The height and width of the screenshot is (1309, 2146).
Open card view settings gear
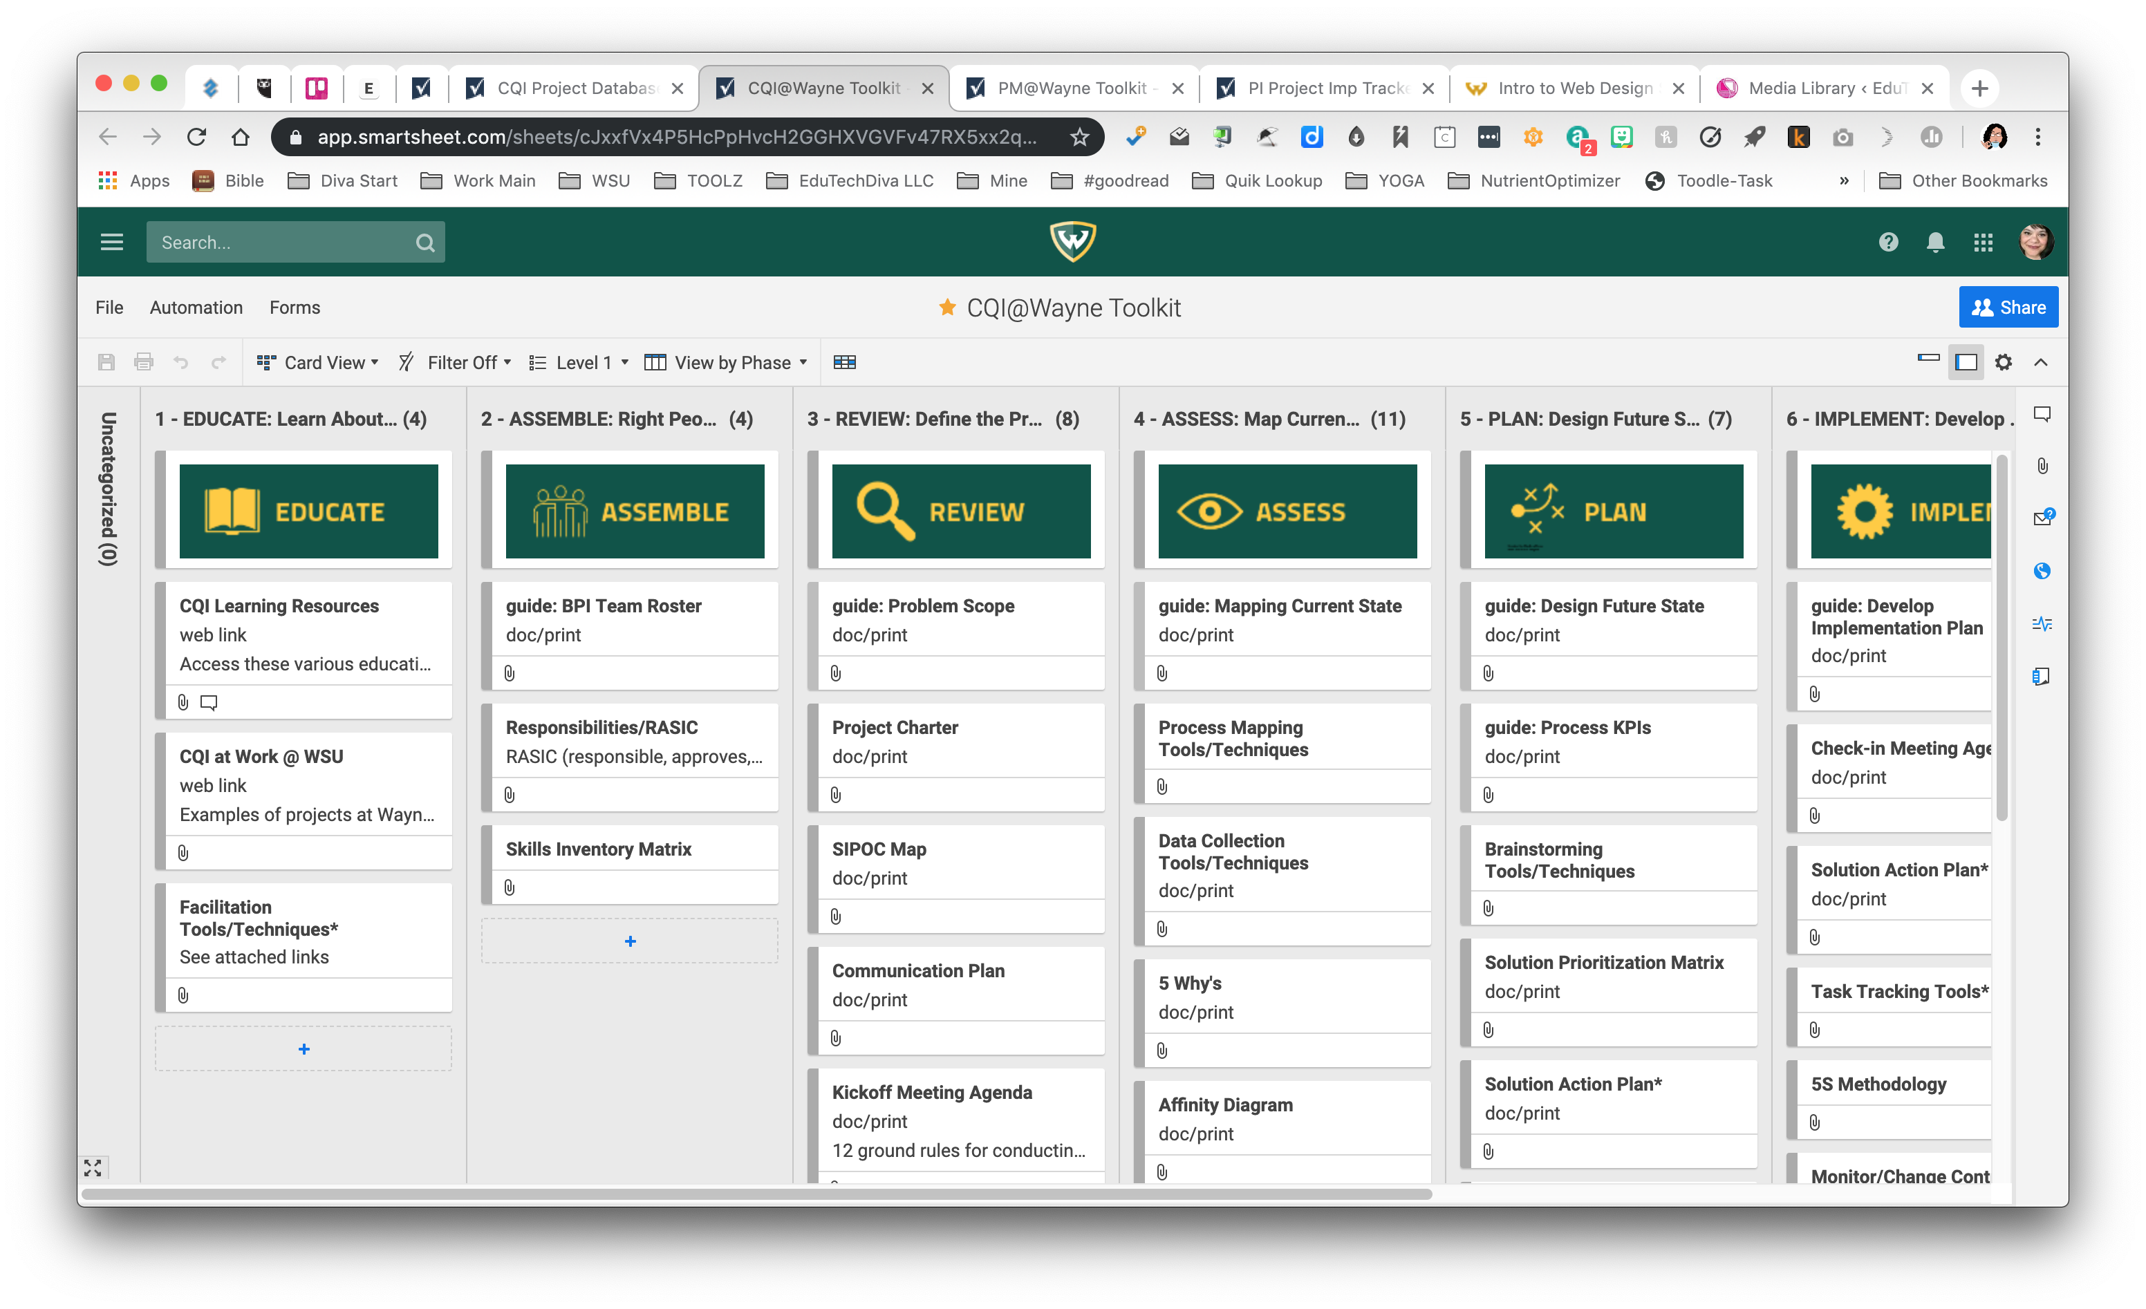[2003, 362]
